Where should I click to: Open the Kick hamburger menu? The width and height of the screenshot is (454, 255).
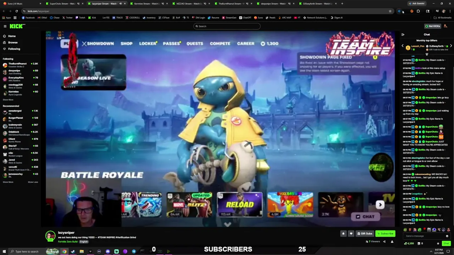tap(5, 26)
